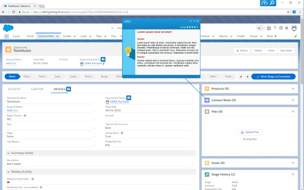Bookmark this page with the star
The width and height of the screenshot is (304, 190).
coord(288,12)
